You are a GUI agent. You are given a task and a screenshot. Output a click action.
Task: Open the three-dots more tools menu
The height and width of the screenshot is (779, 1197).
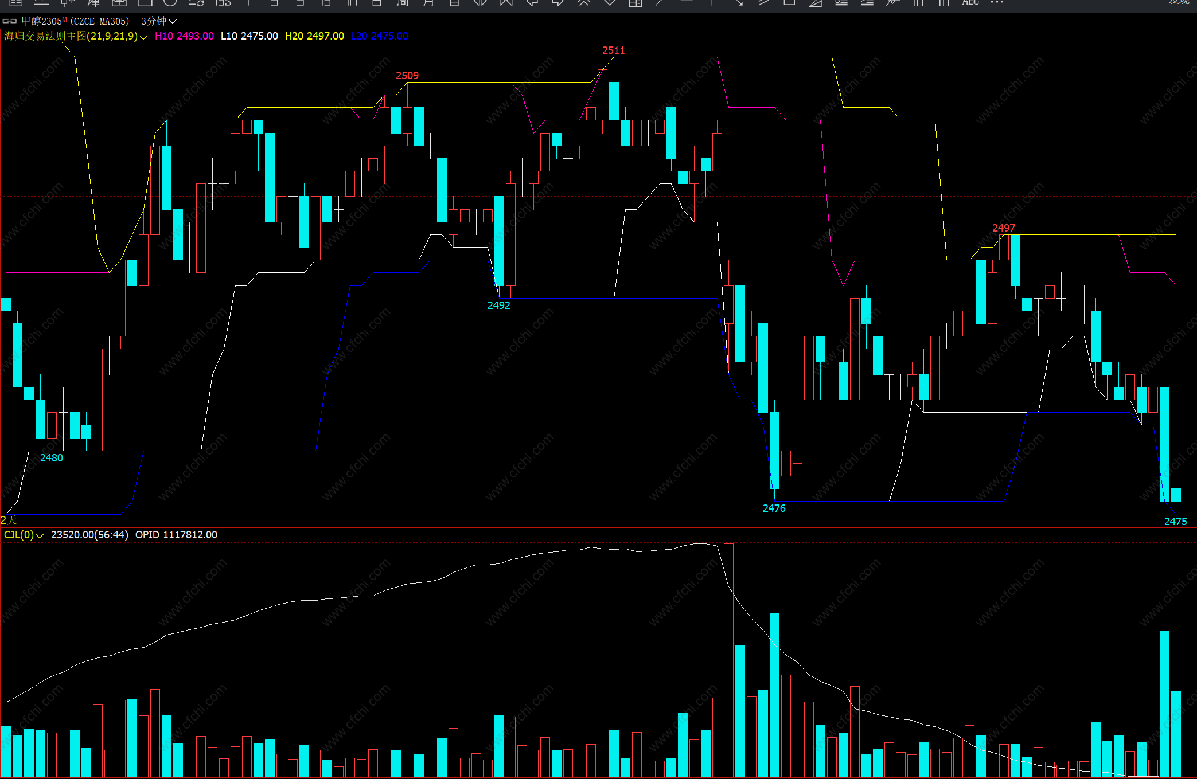[997, 3]
